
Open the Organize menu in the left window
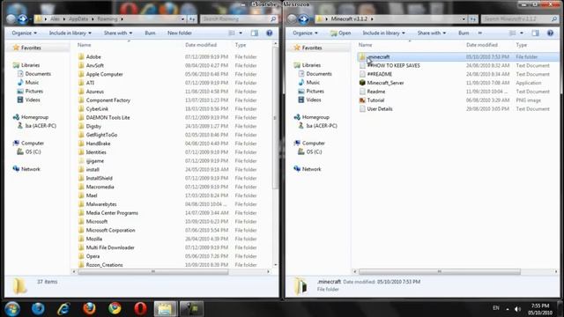coord(24,33)
